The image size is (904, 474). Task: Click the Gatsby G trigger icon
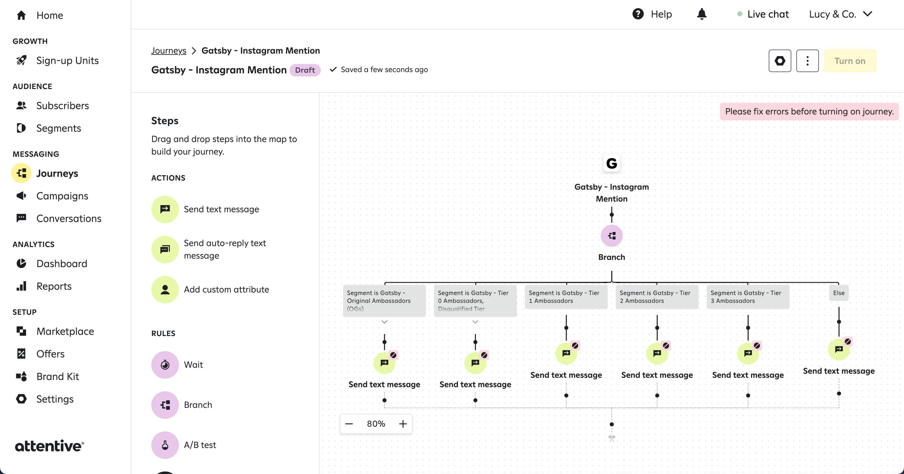pos(611,163)
